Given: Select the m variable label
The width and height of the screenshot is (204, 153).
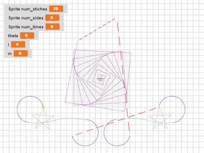Looking at the screenshot, I should [x=10, y=54].
